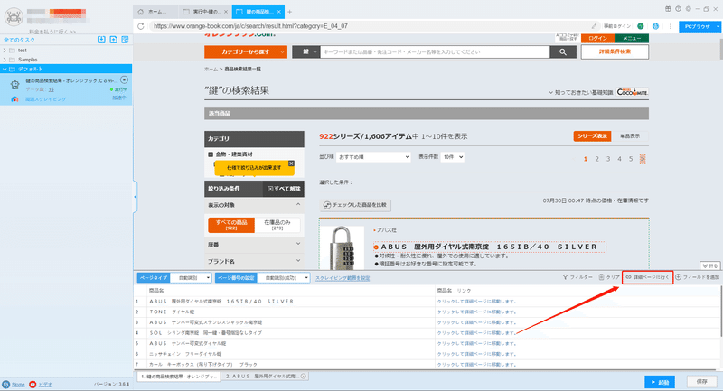Open the settings gear in the title bar
The image size is (723, 391).
(689, 9)
